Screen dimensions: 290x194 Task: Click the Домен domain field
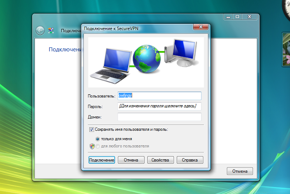tap(159, 117)
